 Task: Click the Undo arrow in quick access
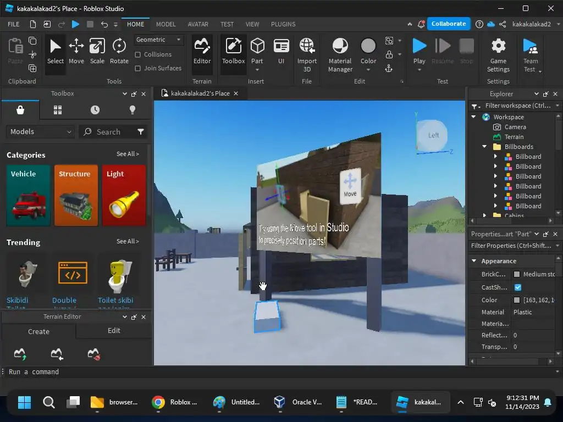tap(104, 24)
